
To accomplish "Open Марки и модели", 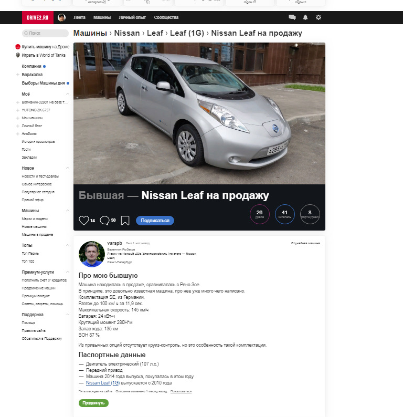I will (35, 219).
